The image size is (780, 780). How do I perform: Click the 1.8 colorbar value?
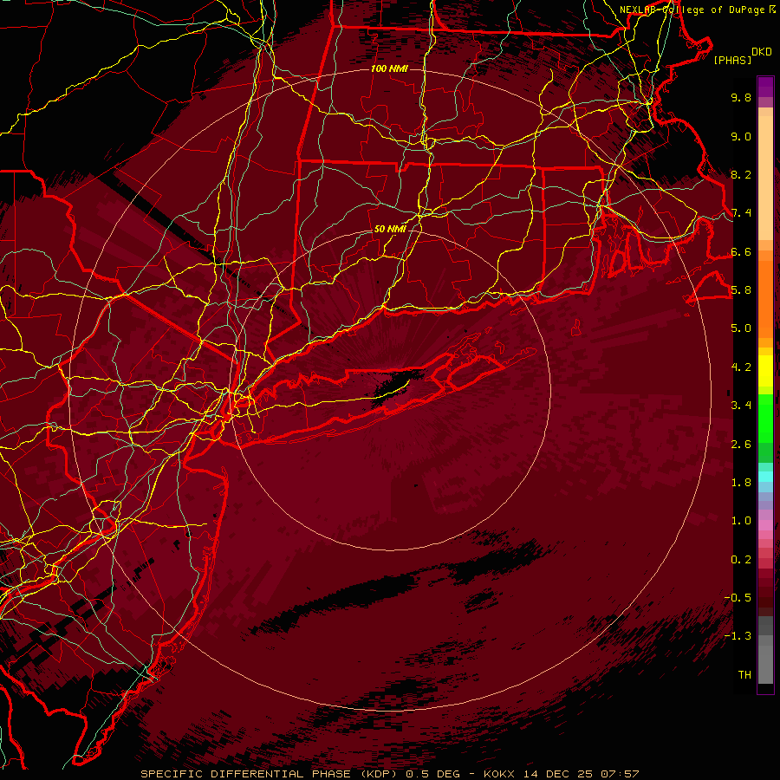pos(741,483)
